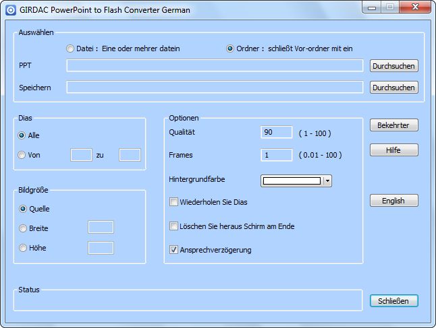Select Quelle image size option
This screenshot has width=436, height=328.
coord(23,209)
